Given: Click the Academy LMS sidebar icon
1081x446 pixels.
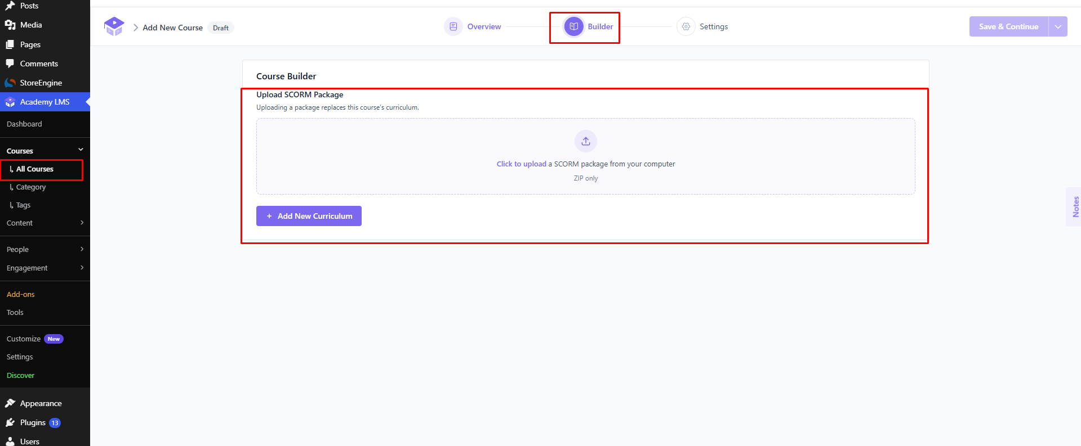Looking at the screenshot, I should 10,102.
